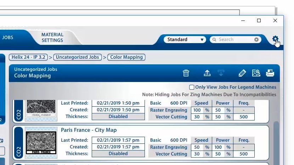Switch to the Material Settings tab
Screen dimensions: 294x165
(52, 37)
